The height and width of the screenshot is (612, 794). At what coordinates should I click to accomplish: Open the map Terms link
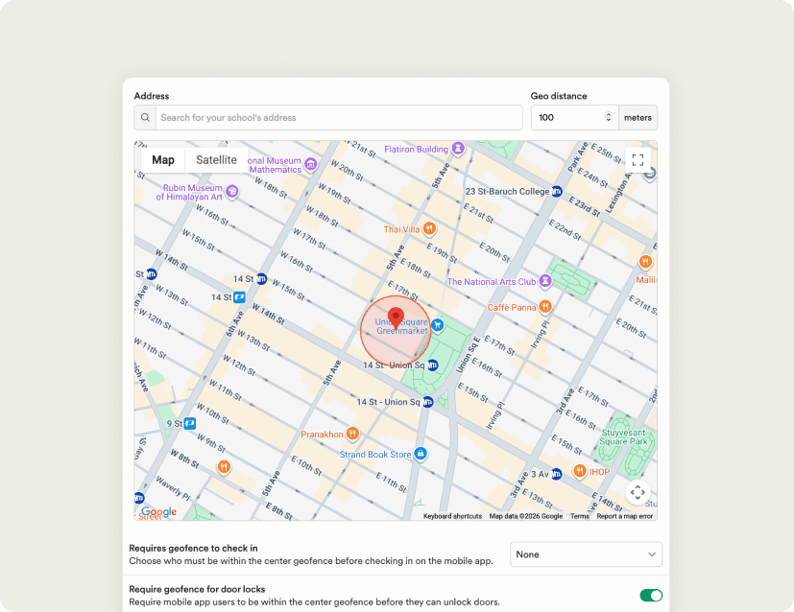tap(580, 516)
